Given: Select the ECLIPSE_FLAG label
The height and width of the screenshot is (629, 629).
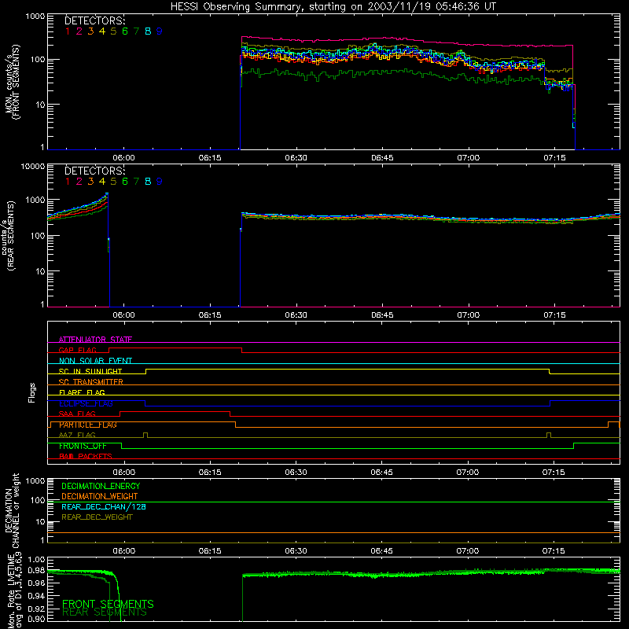Looking at the screenshot, I should (86, 403).
